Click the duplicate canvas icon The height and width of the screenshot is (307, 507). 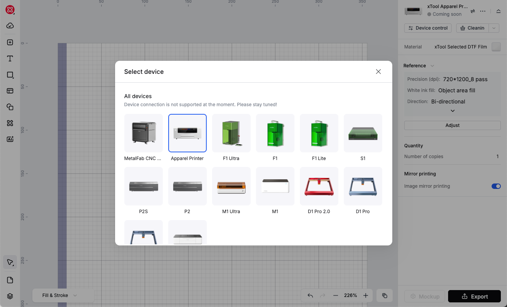pos(385,295)
